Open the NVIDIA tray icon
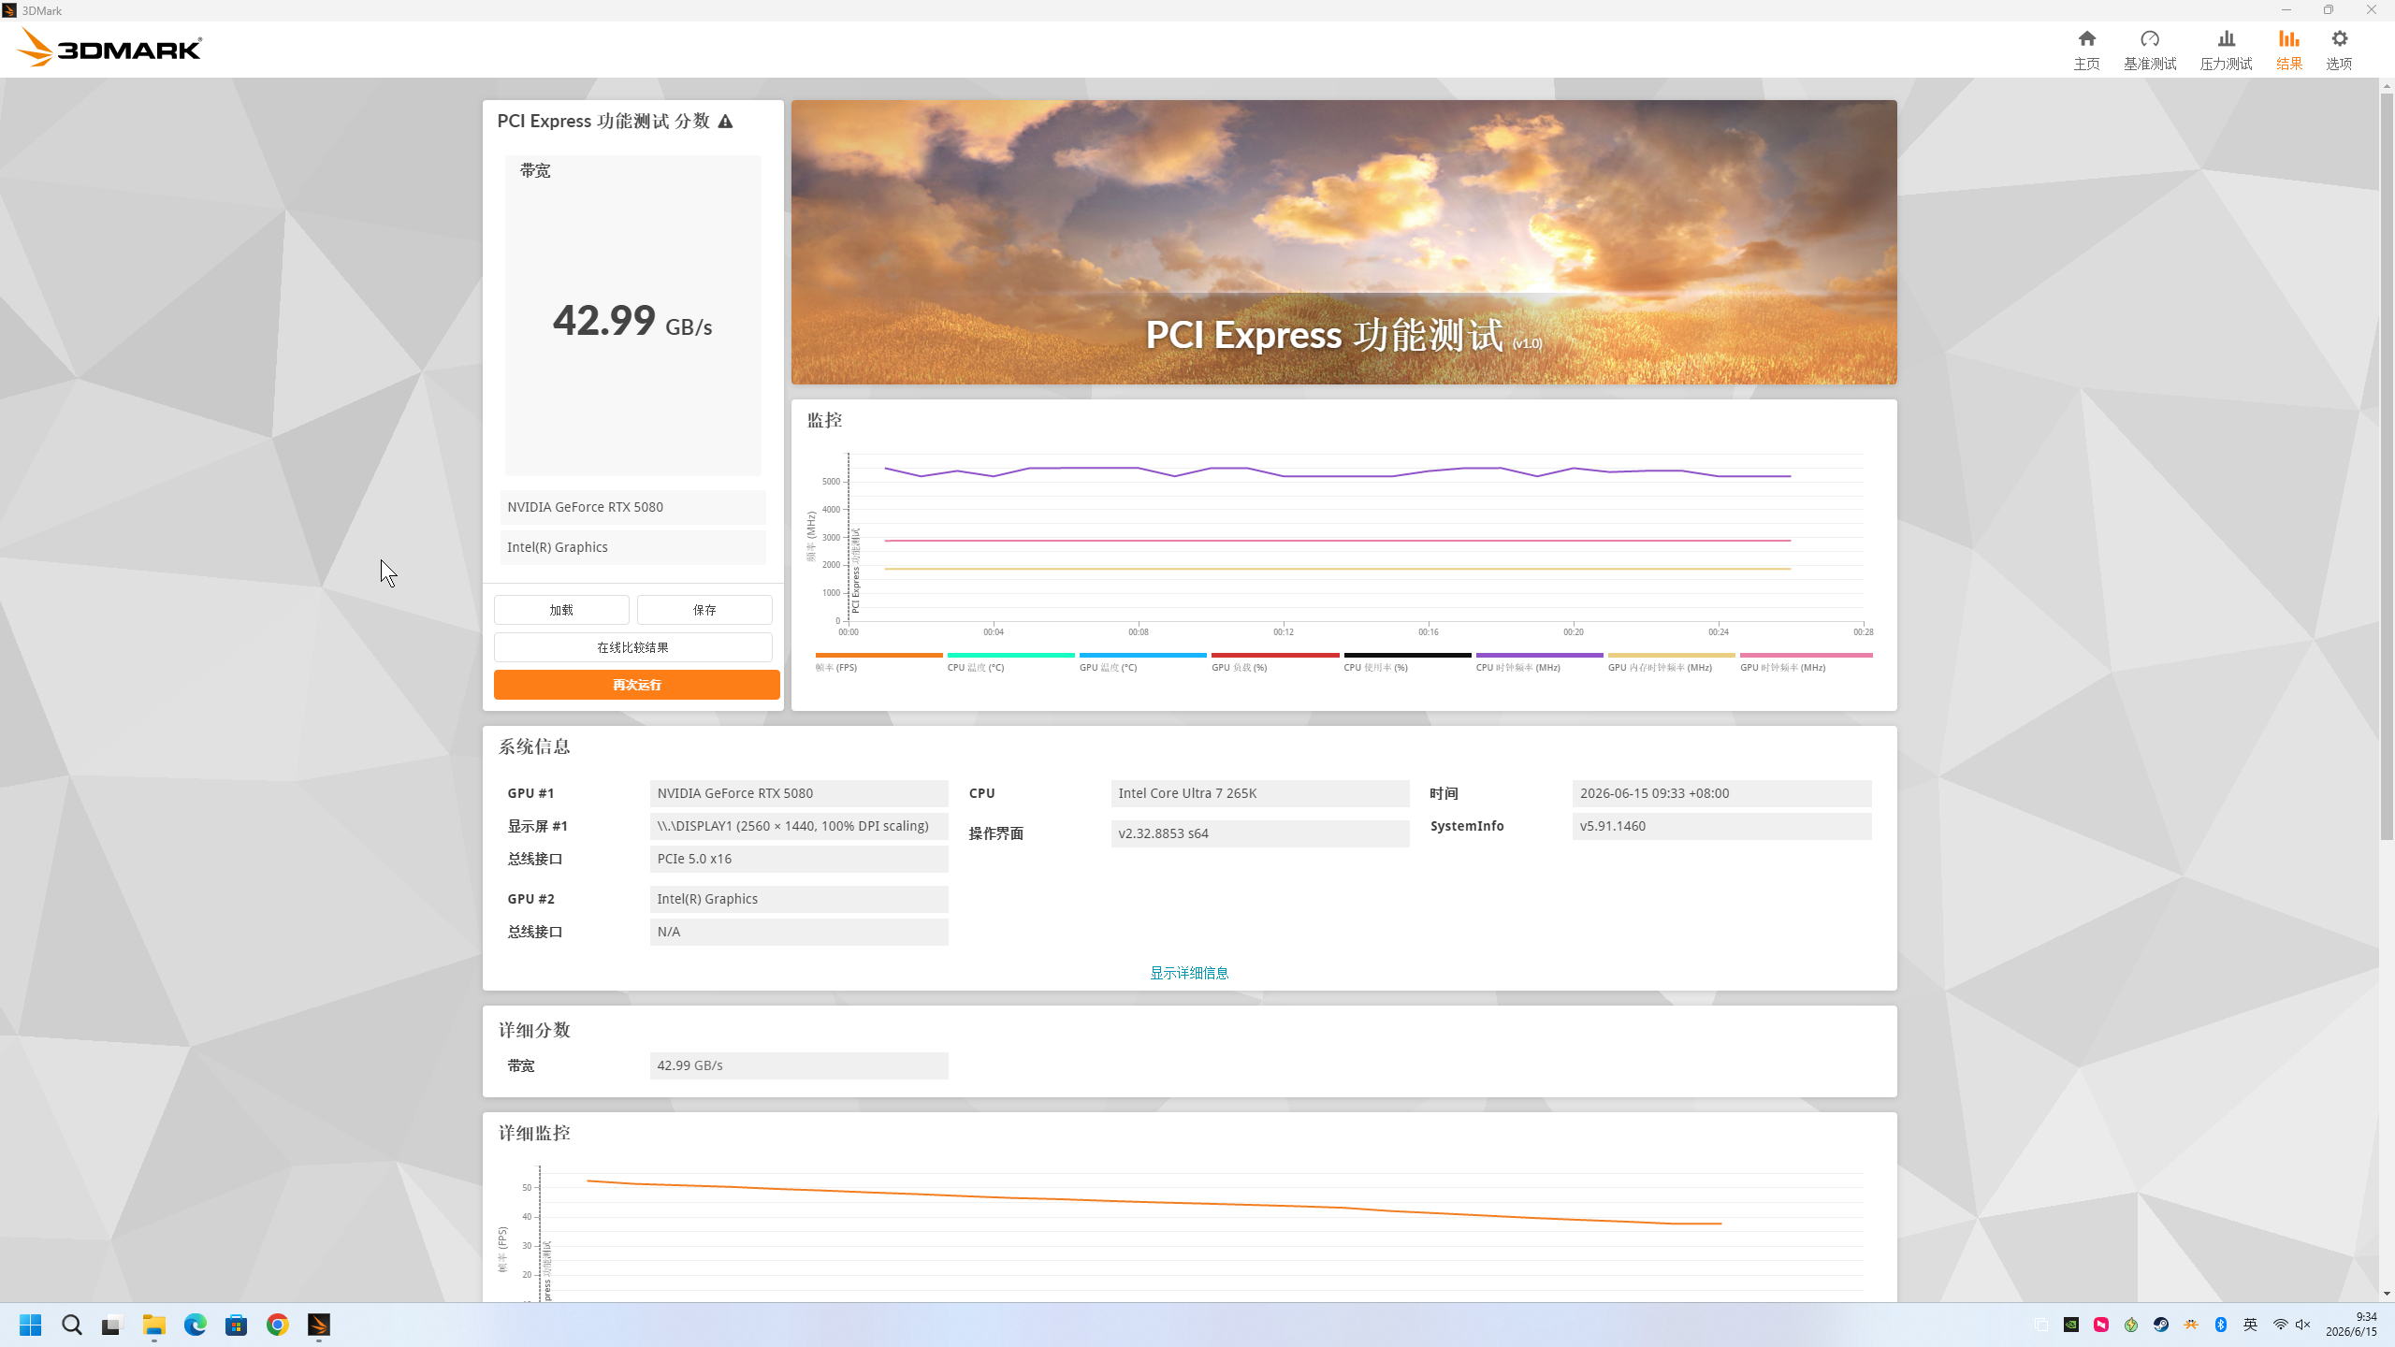Screen dimensions: 2395x1347 [x=2071, y=1325]
